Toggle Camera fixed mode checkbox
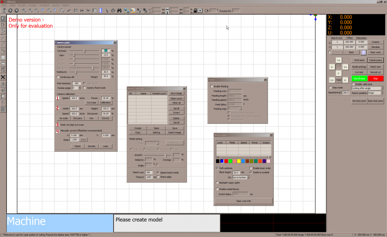The image size is (387, 237). click(85, 88)
